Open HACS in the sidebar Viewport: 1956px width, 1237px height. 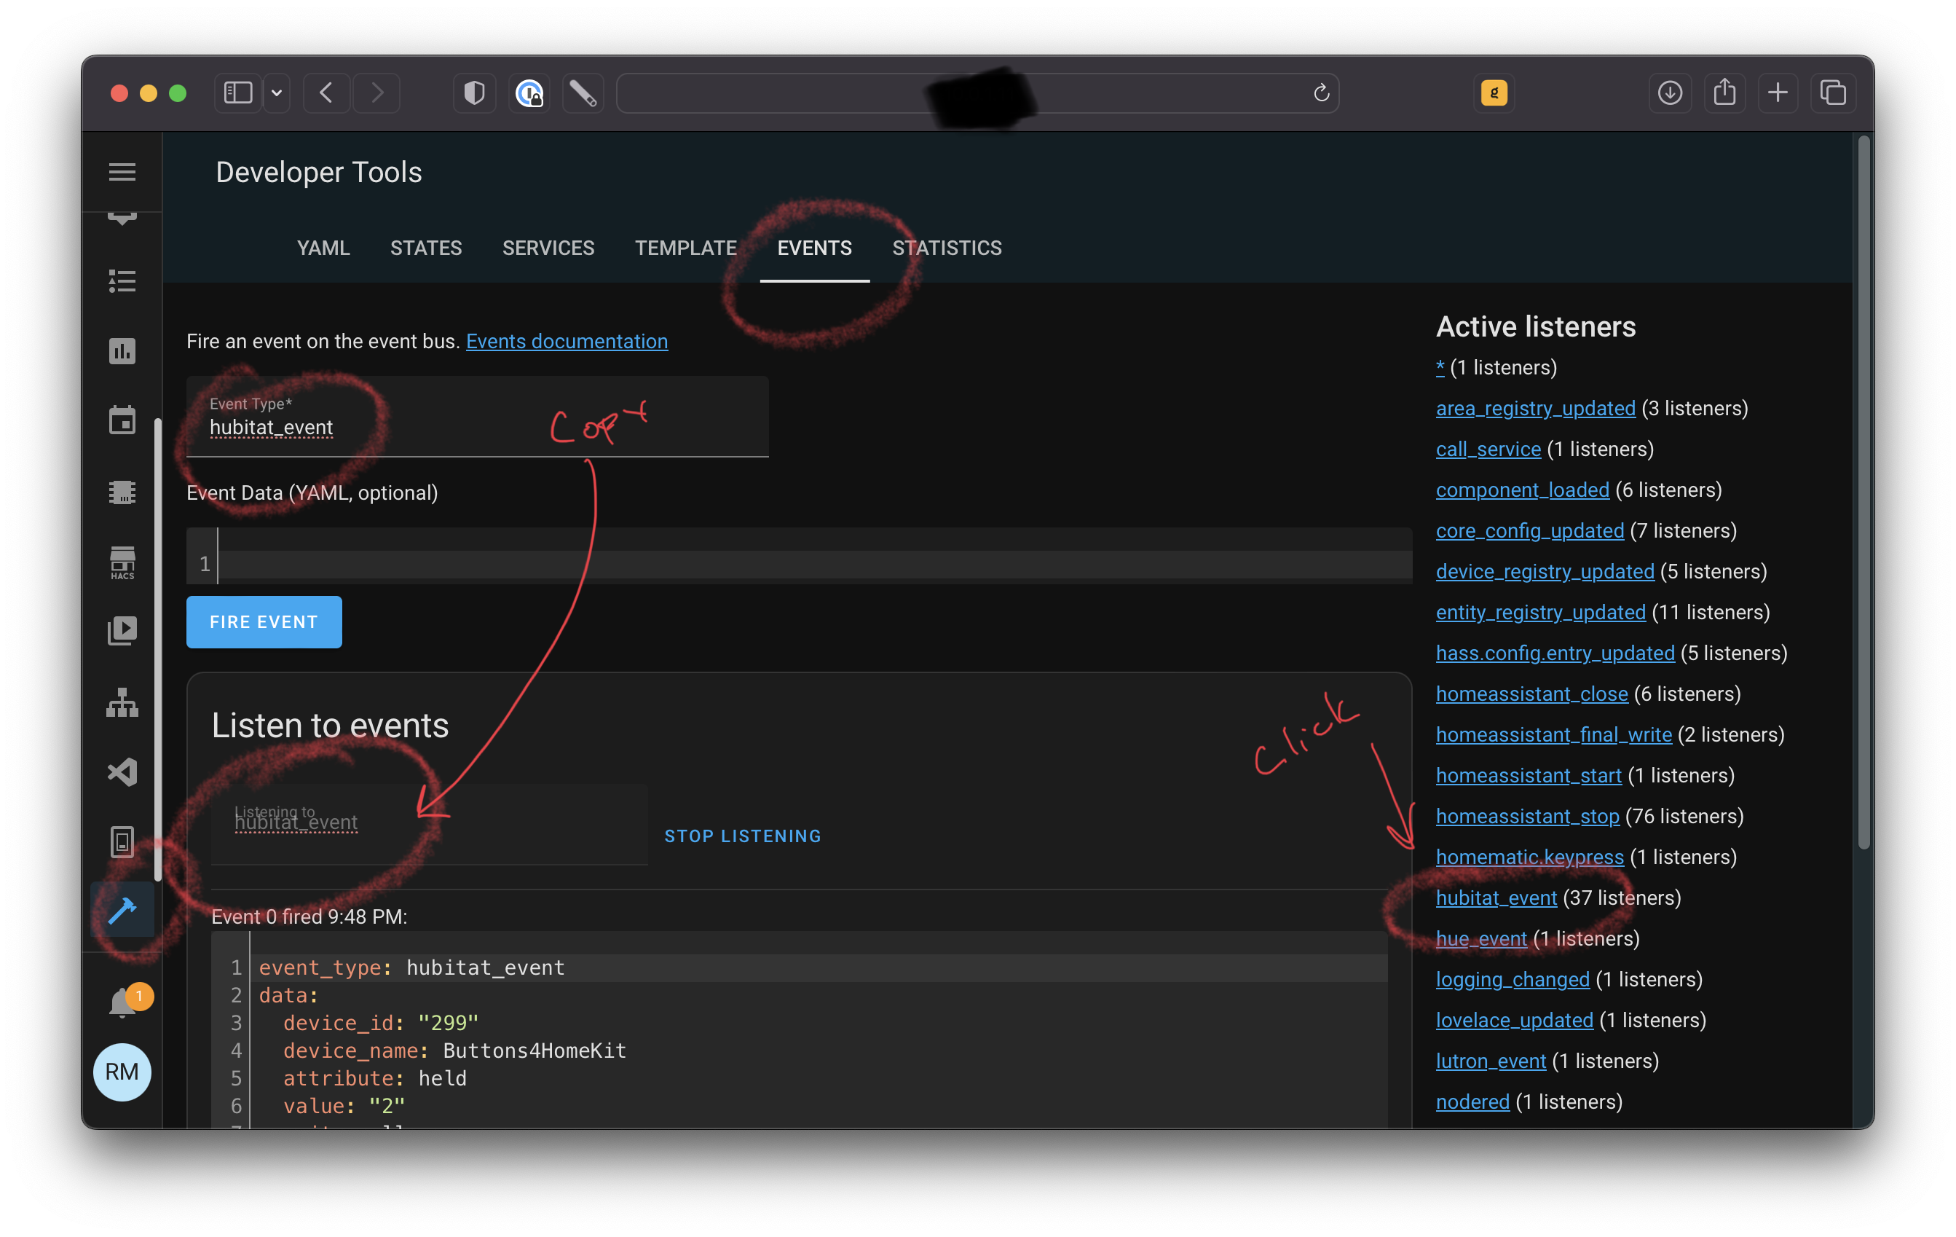[122, 562]
